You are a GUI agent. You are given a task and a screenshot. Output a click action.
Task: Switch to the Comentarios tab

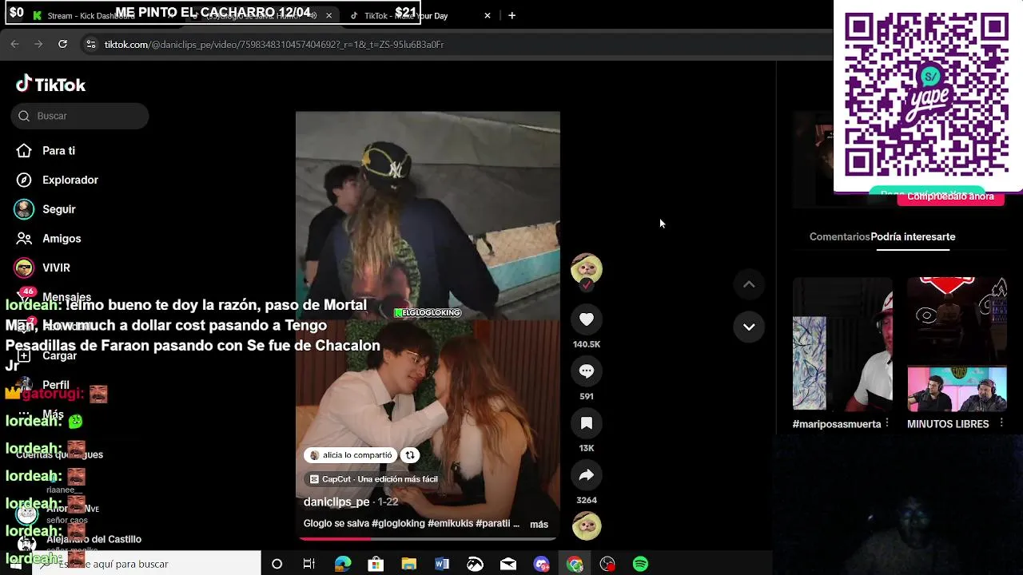pyautogui.click(x=839, y=237)
